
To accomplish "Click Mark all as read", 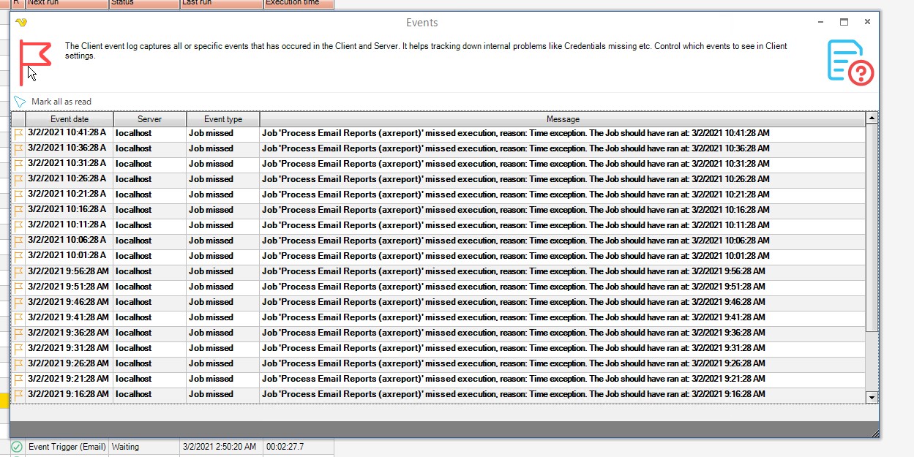I will point(61,102).
